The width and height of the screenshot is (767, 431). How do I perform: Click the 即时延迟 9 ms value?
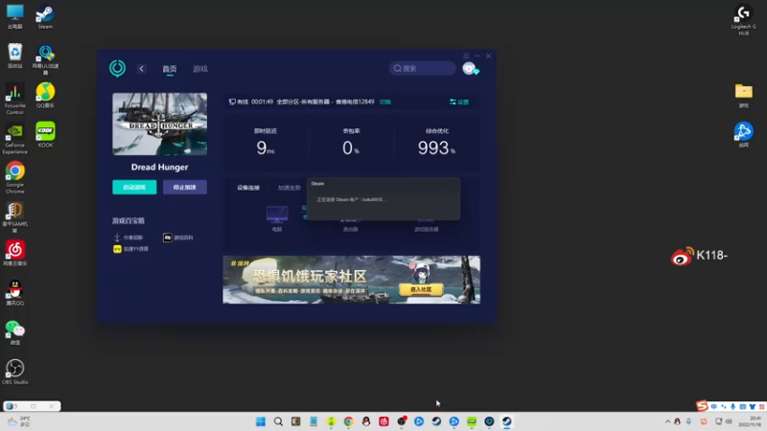(266, 147)
